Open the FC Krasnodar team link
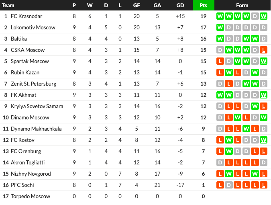271x205 pixels. [26, 16]
